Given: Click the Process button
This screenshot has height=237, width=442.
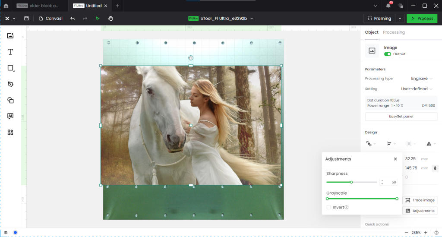Looking at the screenshot, I should 422,18.
